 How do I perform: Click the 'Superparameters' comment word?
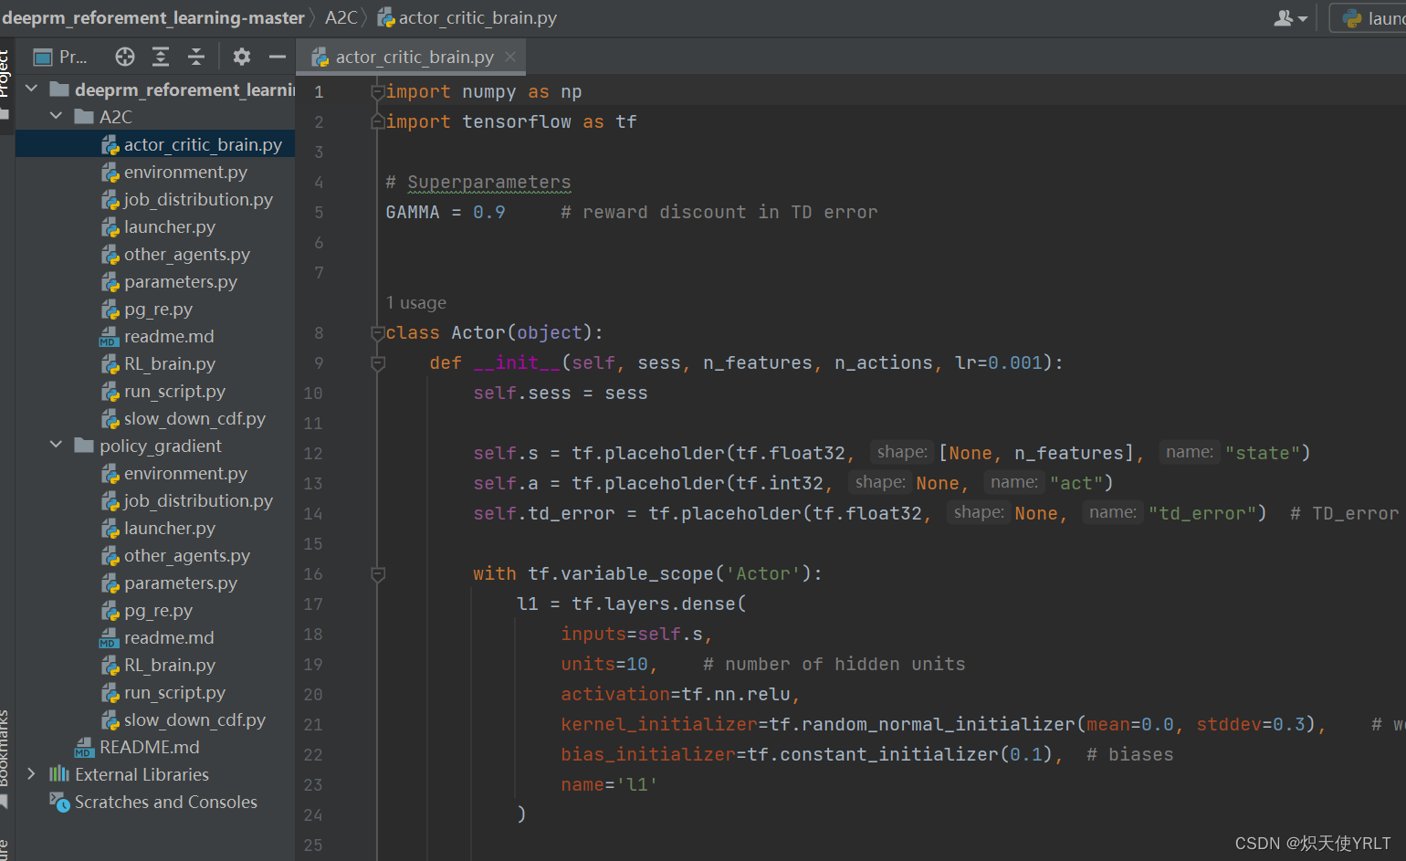click(489, 183)
